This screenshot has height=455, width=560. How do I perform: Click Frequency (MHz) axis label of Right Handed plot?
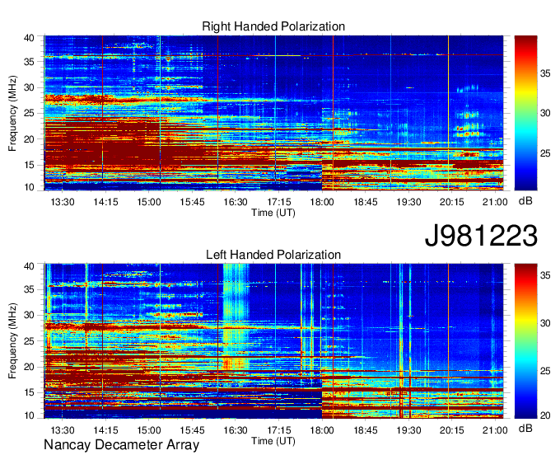coord(12,113)
